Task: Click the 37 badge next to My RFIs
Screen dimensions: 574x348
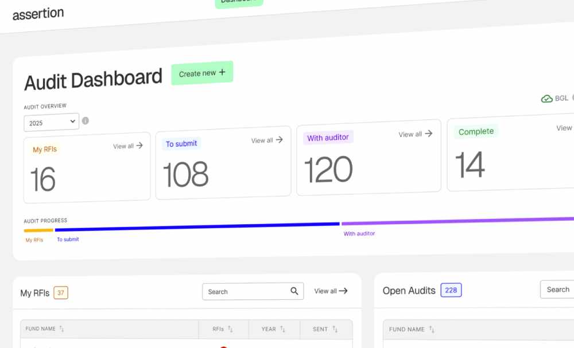Action: [61, 293]
